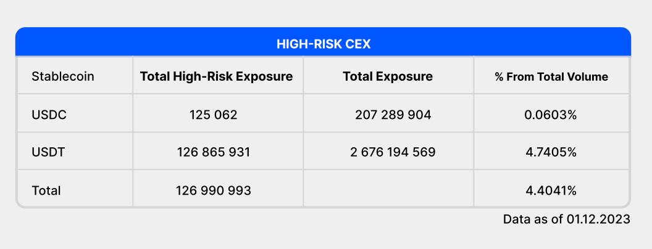Select the 4.7405% percentage cell
652x249 pixels.
coord(551,152)
